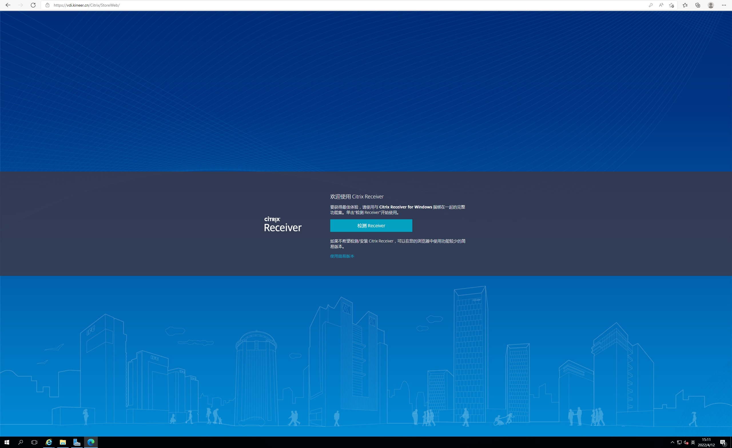Click the browser Back arrow
732x448 pixels.
8,5
